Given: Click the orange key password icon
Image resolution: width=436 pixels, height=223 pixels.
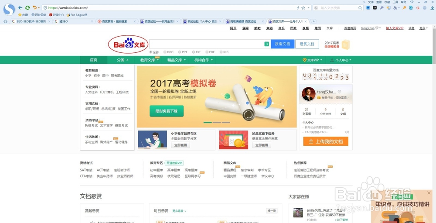Looking at the screenshot, I should (404, 8).
